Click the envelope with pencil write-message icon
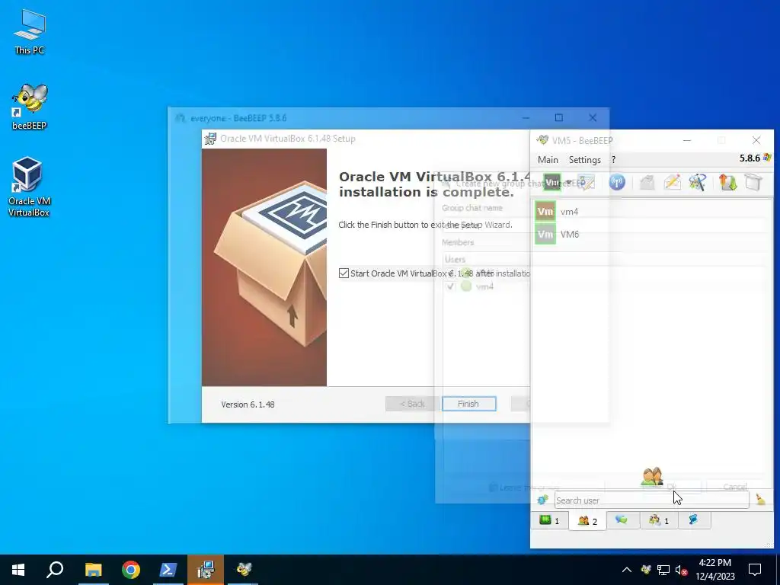This screenshot has width=780, height=585. tap(672, 183)
